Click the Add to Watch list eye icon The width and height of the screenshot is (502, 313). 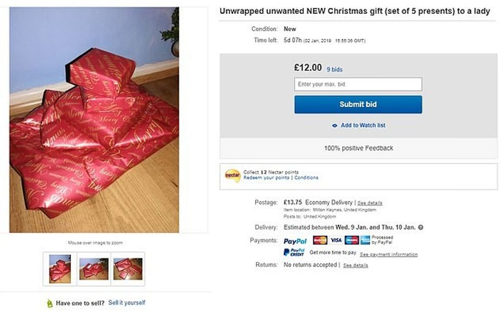click(x=334, y=125)
